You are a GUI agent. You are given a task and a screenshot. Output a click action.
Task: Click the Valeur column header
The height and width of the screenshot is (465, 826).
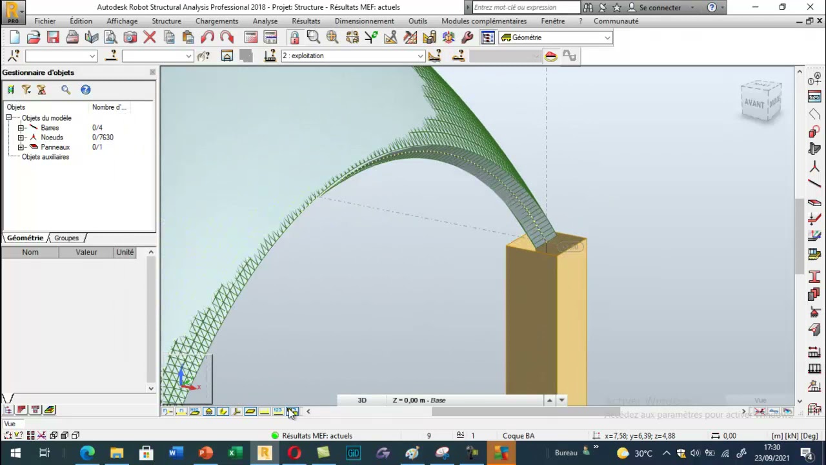(86, 253)
